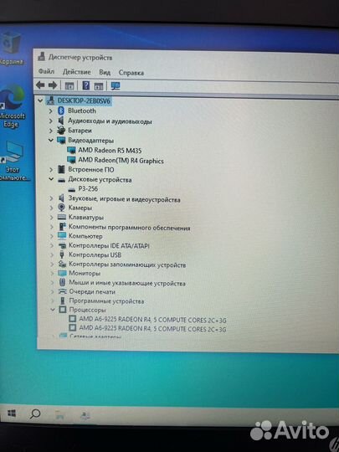The width and height of the screenshot is (339, 452).
Task: Open the Вид menu
Action: coord(105,72)
